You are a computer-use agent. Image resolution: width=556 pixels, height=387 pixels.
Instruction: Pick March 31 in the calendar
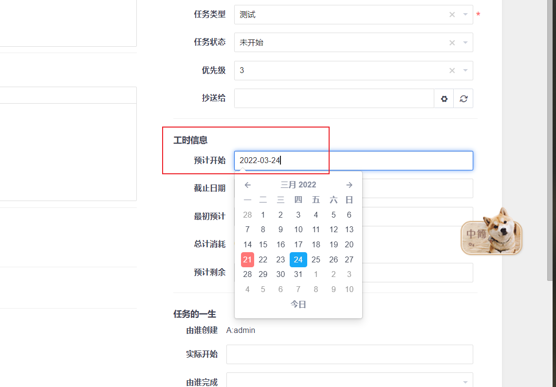tap(298, 274)
